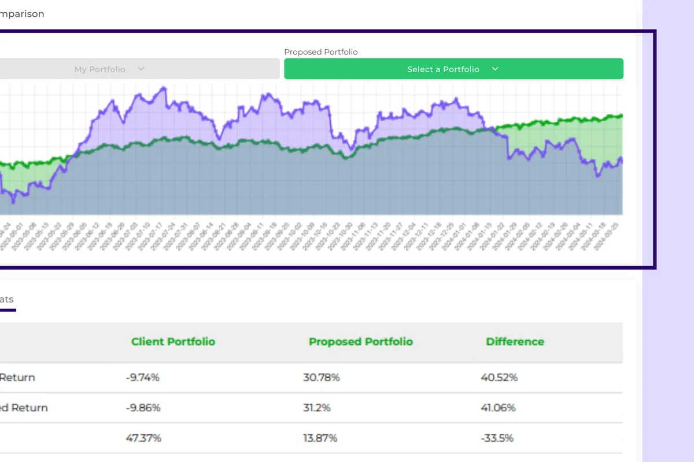
Task: Click the highest peak of the purple line
Action: click(164, 88)
